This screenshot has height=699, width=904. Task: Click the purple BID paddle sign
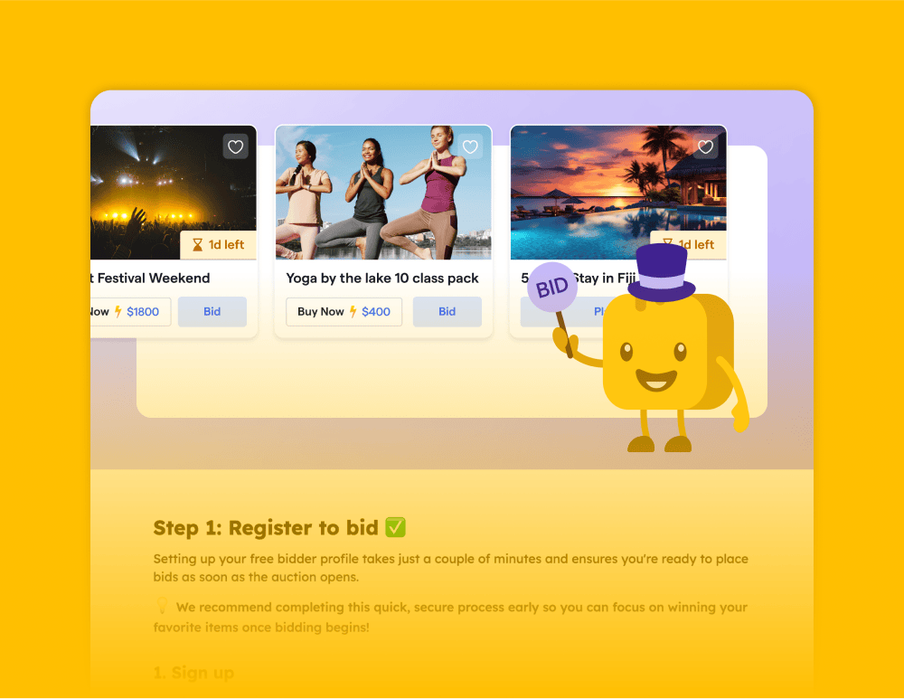click(x=552, y=288)
